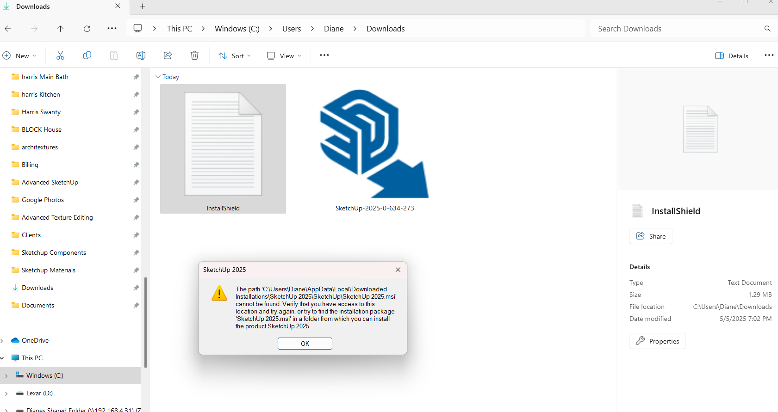Click Properties button in details pane

(x=657, y=341)
